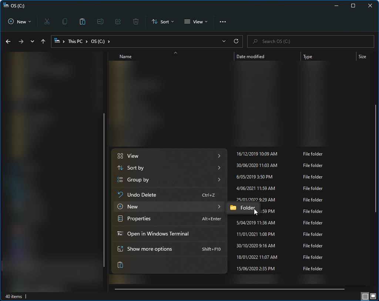Open the New dropdown in toolbar

click(20, 22)
